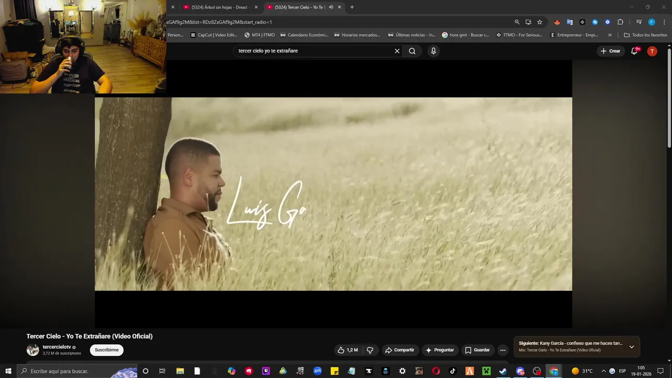Viewport: 672px width, 378px height.
Task: Open the Calendario Económico bookmark
Action: [304, 35]
